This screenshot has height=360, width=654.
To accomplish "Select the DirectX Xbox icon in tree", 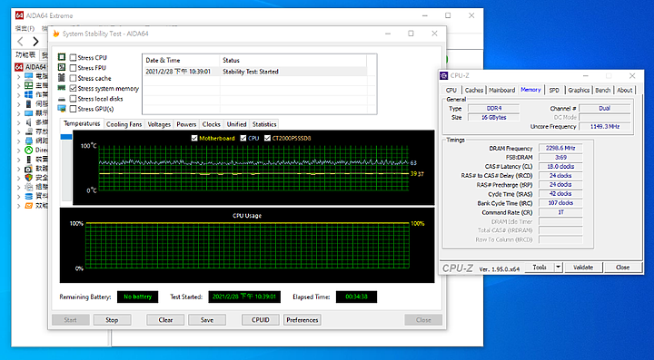I will coord(28,150).
